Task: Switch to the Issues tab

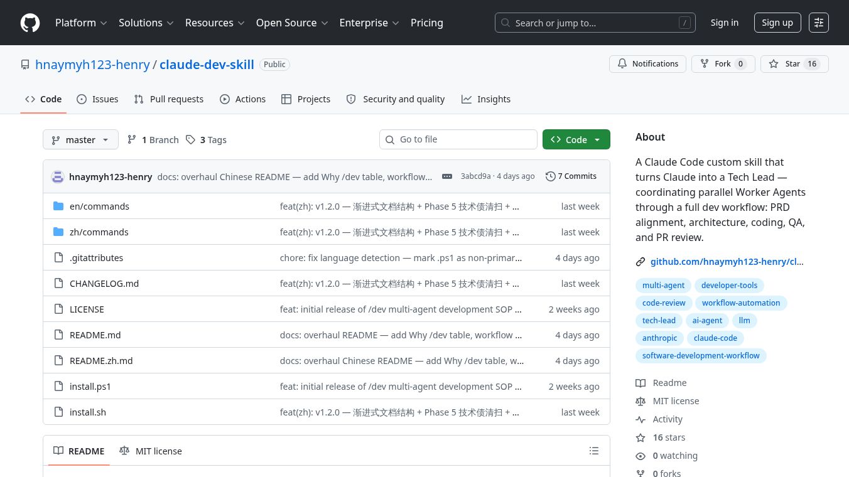Action: [97, 99]
